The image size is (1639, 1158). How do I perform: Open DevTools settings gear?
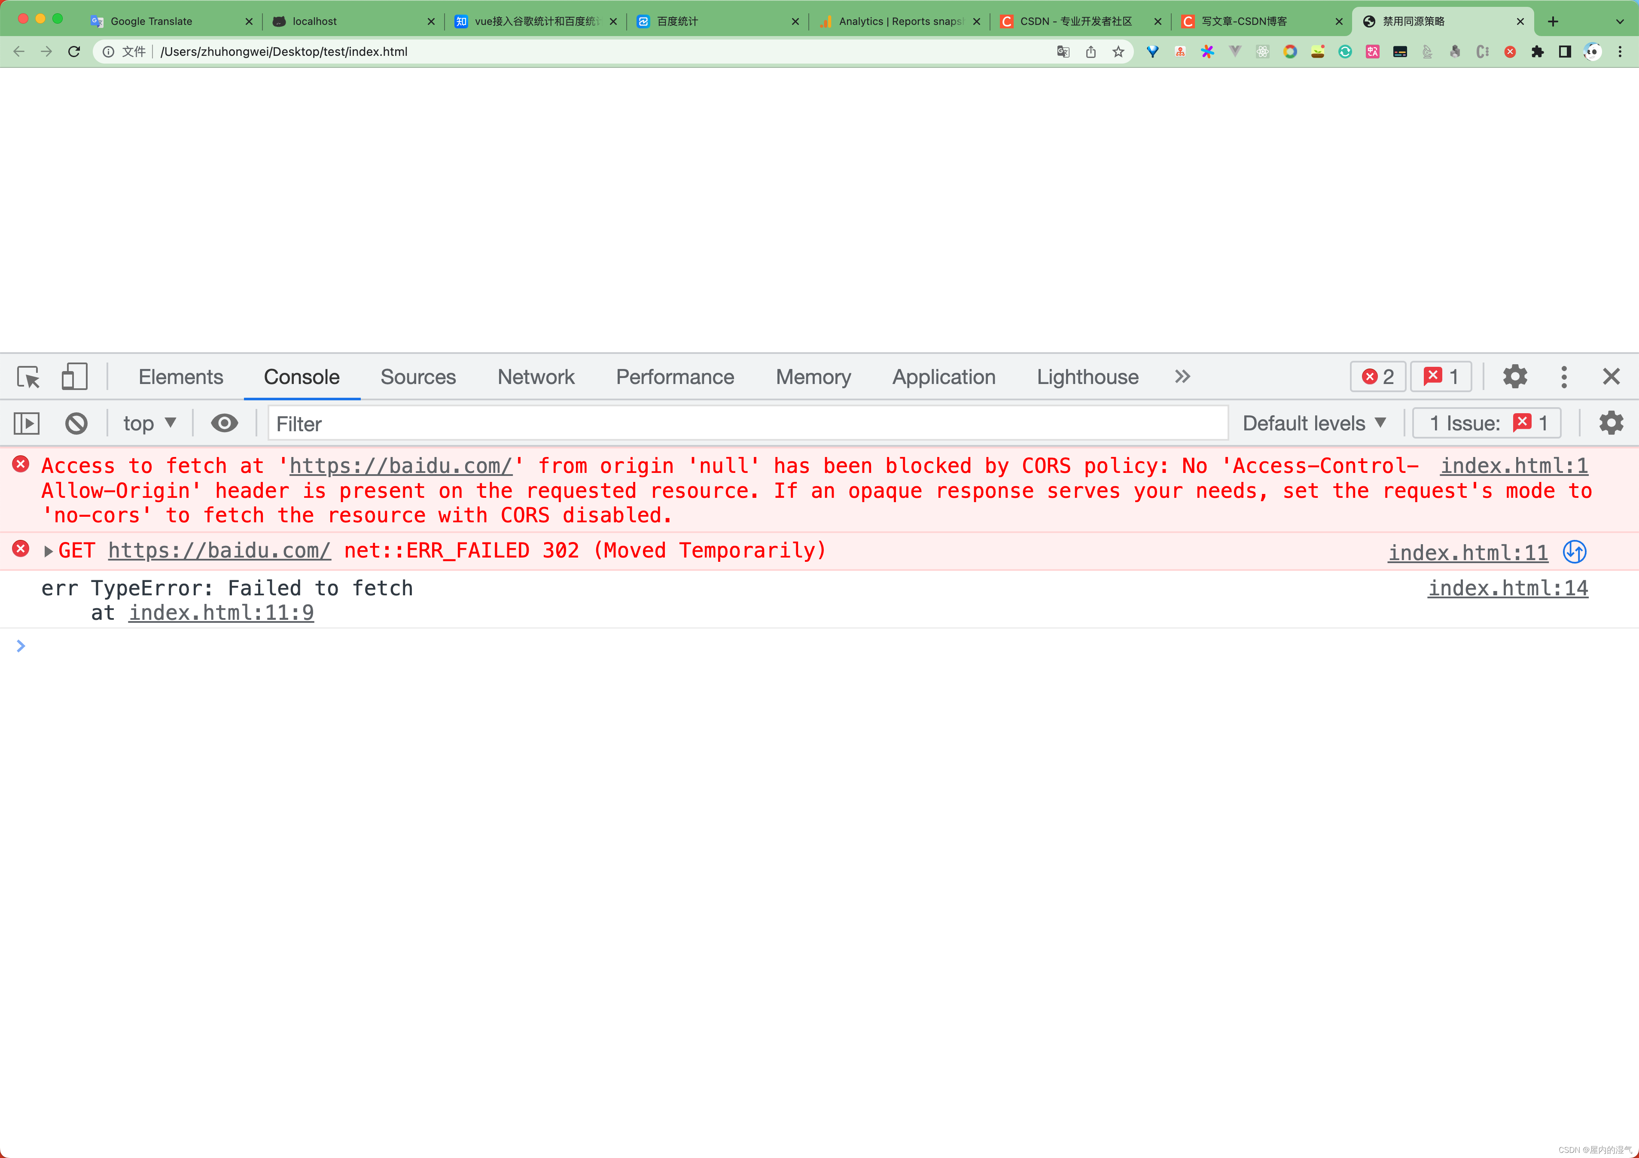coord(1514,376)
